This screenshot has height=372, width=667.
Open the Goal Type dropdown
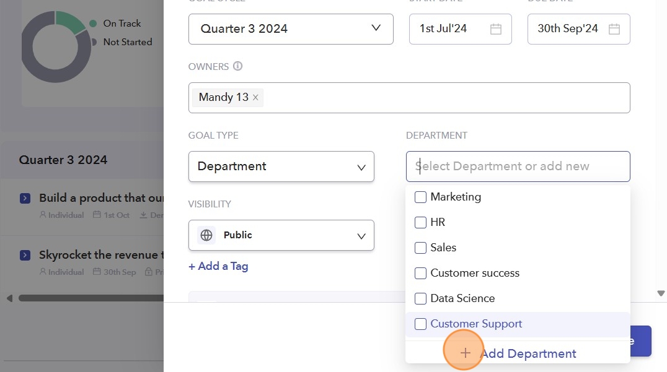point(281,167)
